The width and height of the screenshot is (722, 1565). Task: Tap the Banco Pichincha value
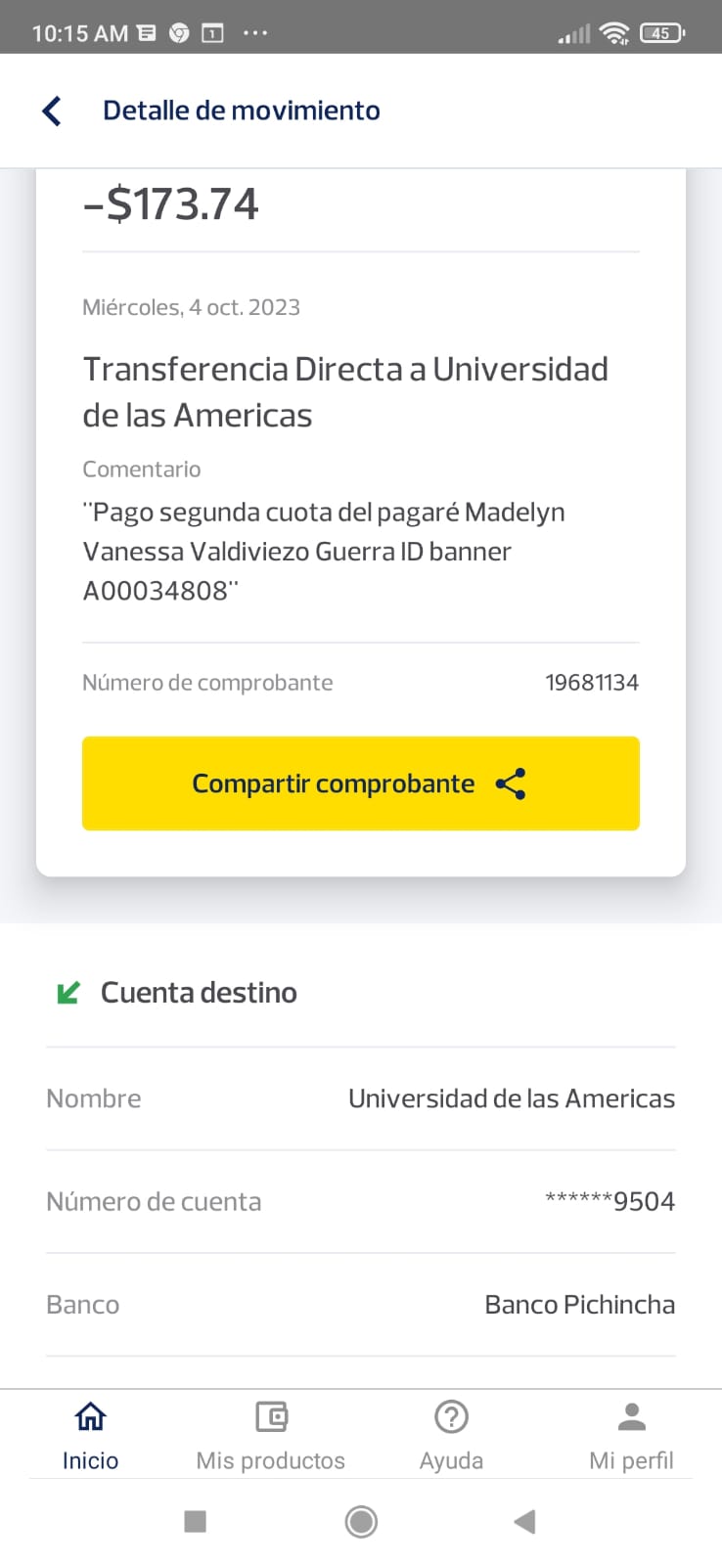point(579,1305)
